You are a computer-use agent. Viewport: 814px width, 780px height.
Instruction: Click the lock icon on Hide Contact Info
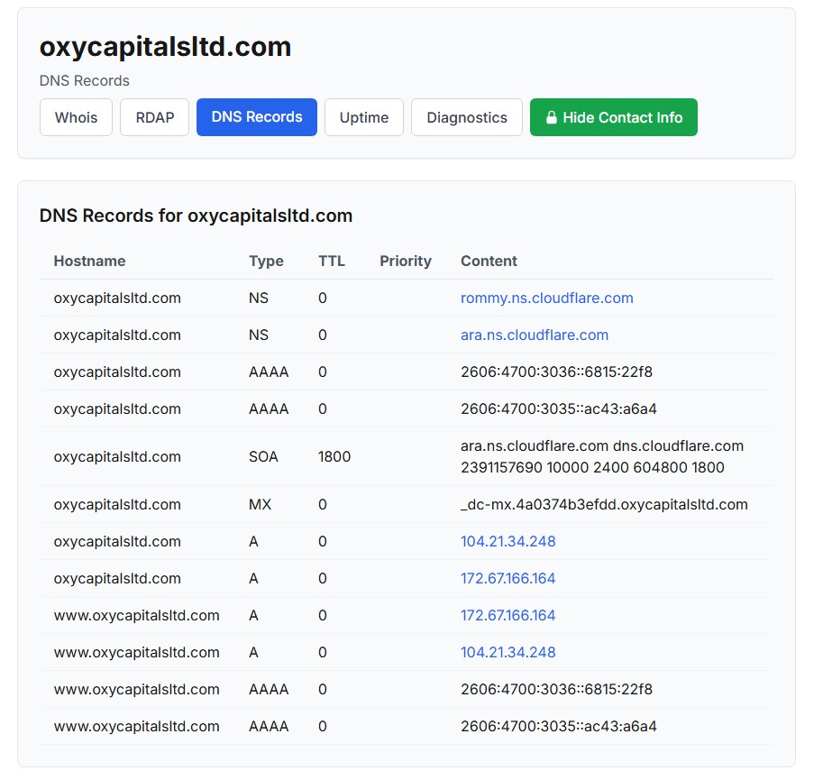tap(551, 117)
